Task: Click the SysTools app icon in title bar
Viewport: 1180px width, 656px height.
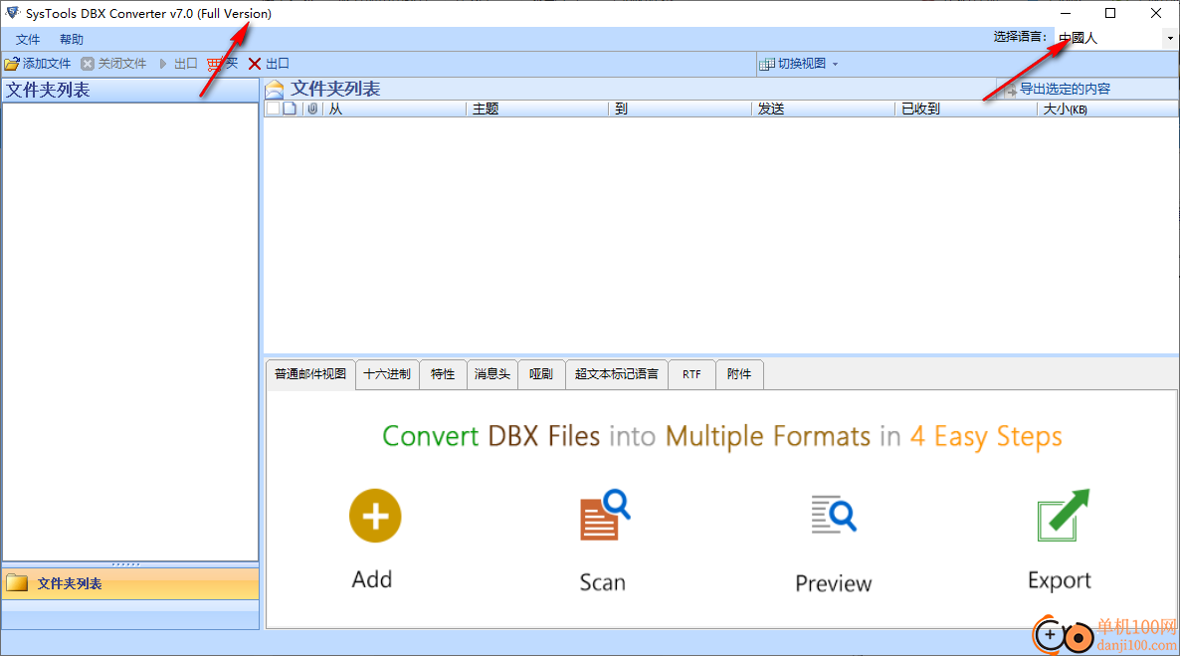Action: point(12,13)
